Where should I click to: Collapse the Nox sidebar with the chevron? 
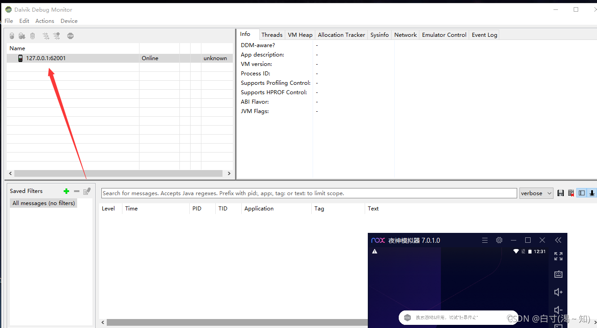point(558,240)
